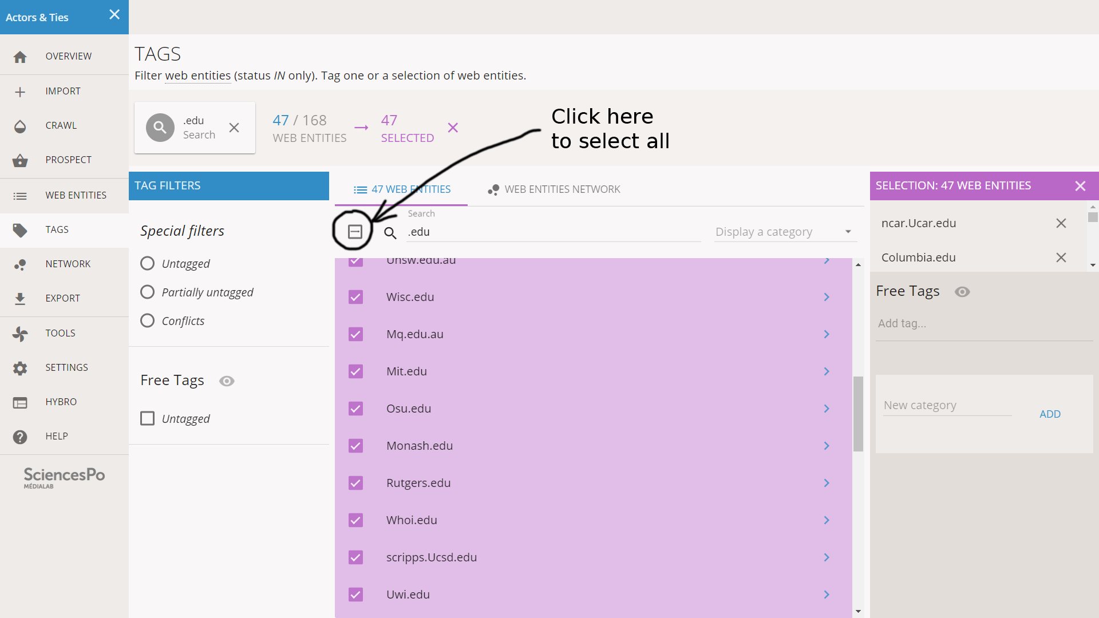Image resolution: width=1099 pixels, height=618 pixels.
Task: Click the entity list scrollbar thumb
Action: 858,414
